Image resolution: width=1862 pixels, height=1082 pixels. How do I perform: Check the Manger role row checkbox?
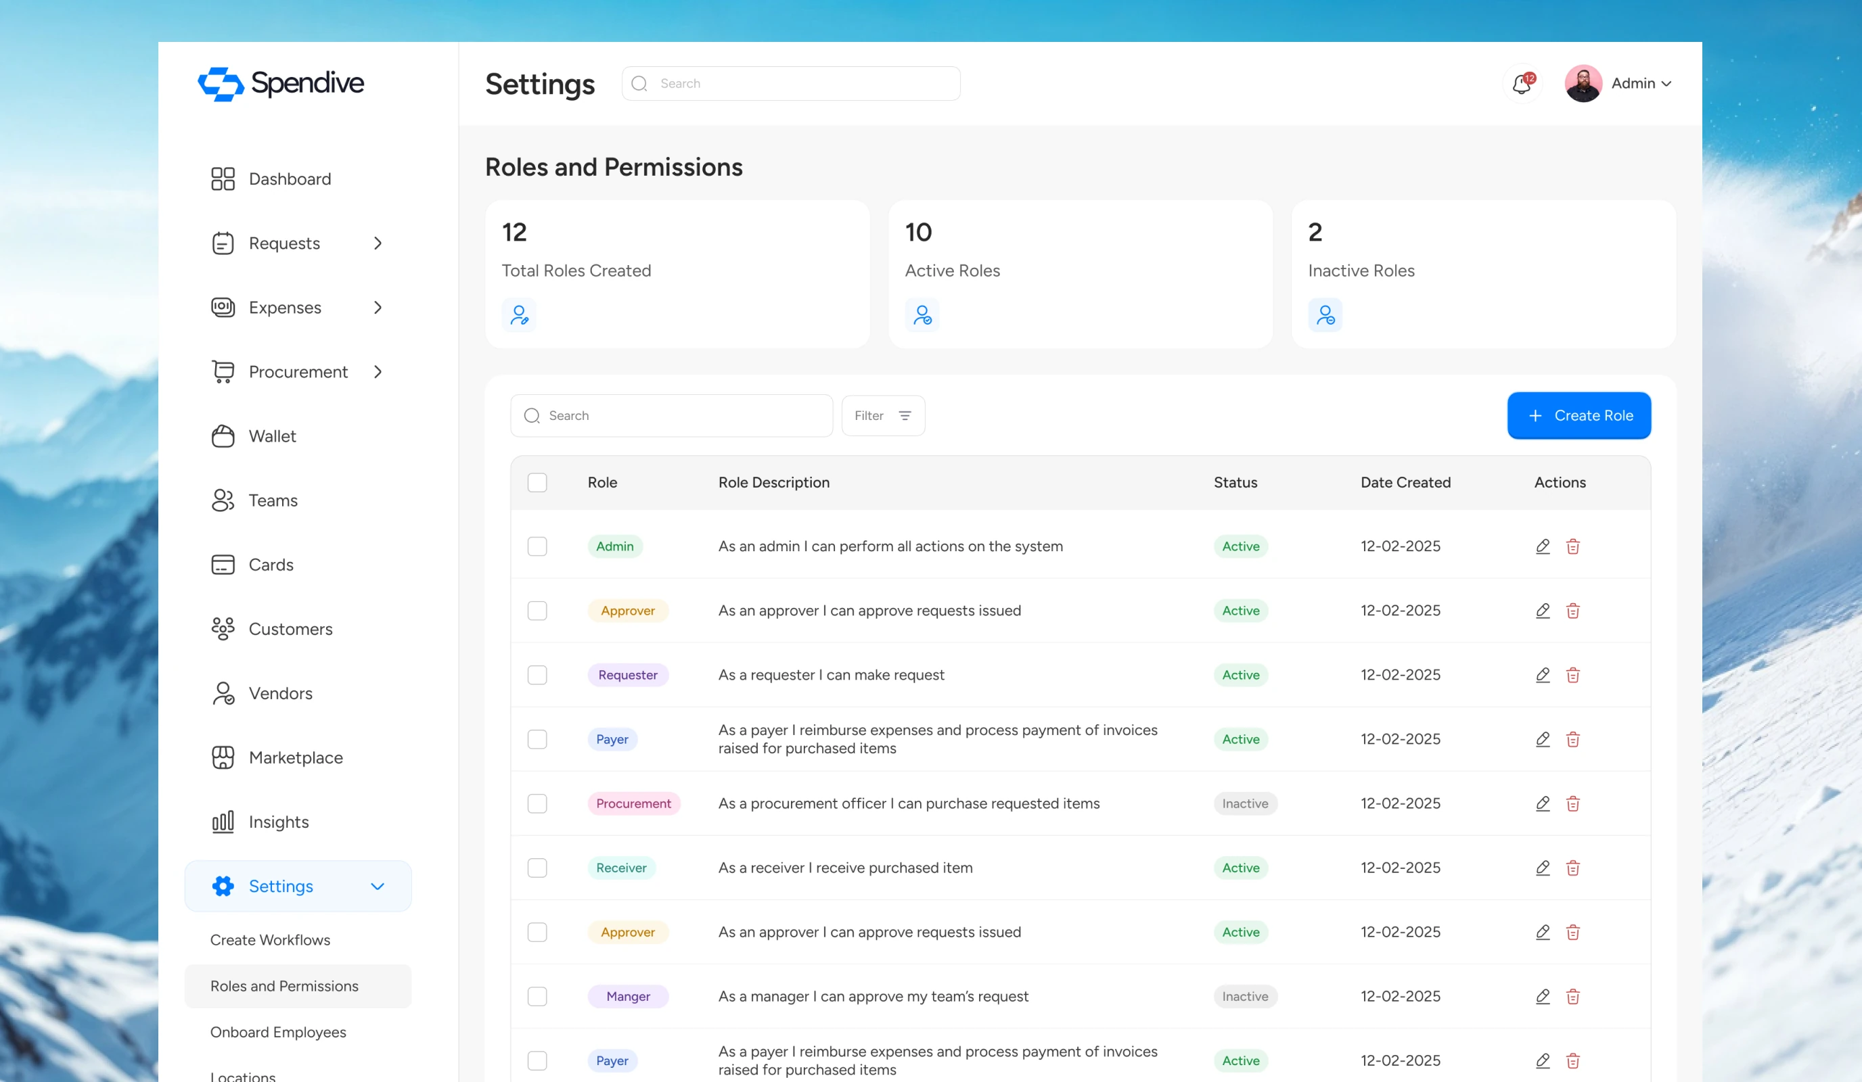(x=537, y=996)
